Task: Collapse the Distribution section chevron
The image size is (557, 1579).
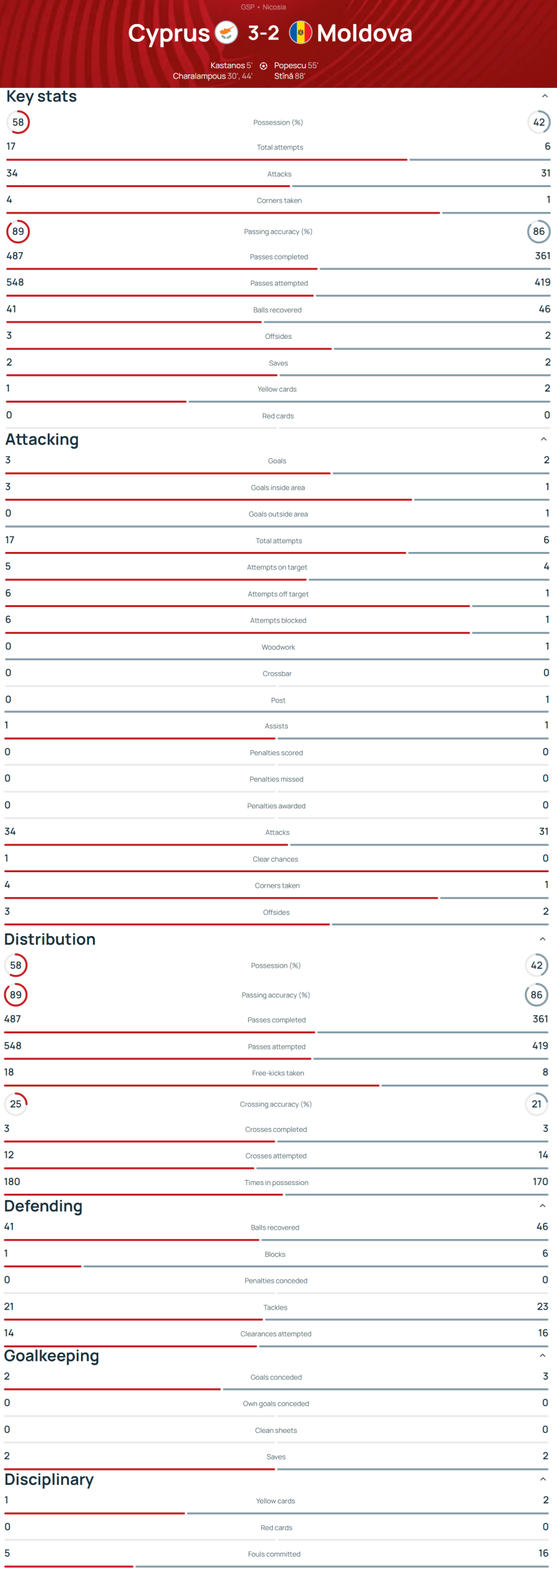Action: coord(543,939)
